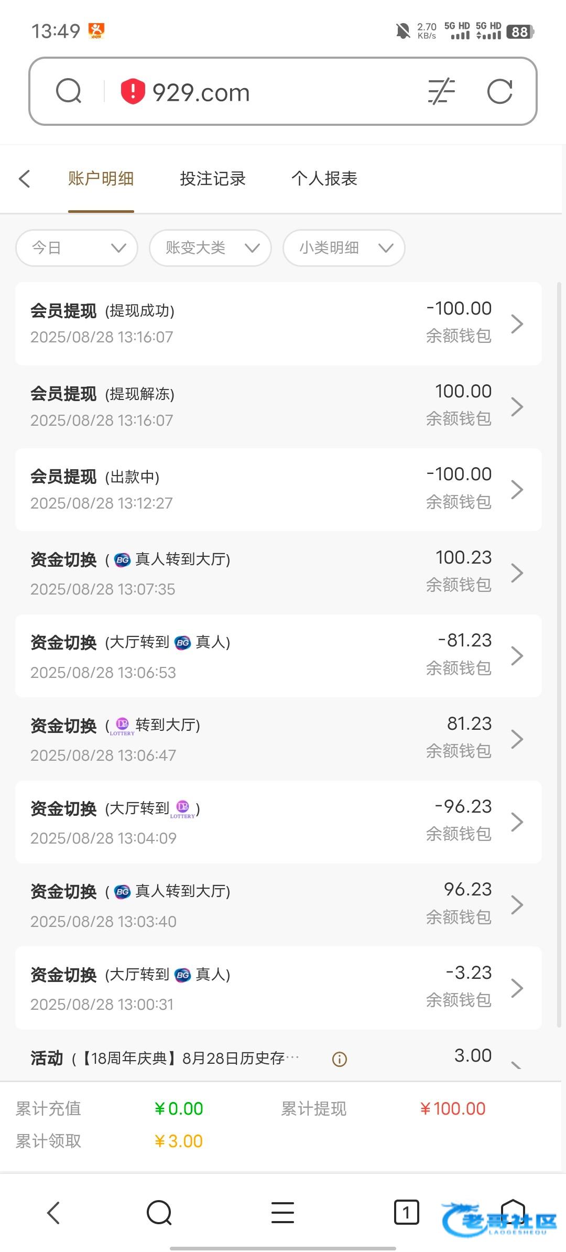The height and width of the screenshot is (1252, 566).
Task: Reload the page with refresh icon
Action: [x=499, y=92]
